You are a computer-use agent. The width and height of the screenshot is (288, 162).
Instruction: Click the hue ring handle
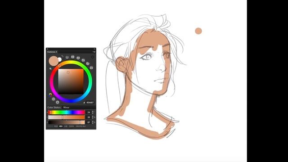point(59,66)
